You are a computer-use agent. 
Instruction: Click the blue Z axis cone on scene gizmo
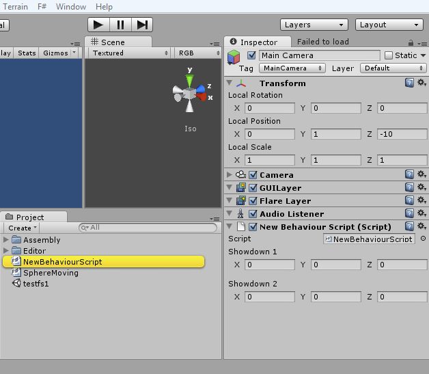pos(201,88)
